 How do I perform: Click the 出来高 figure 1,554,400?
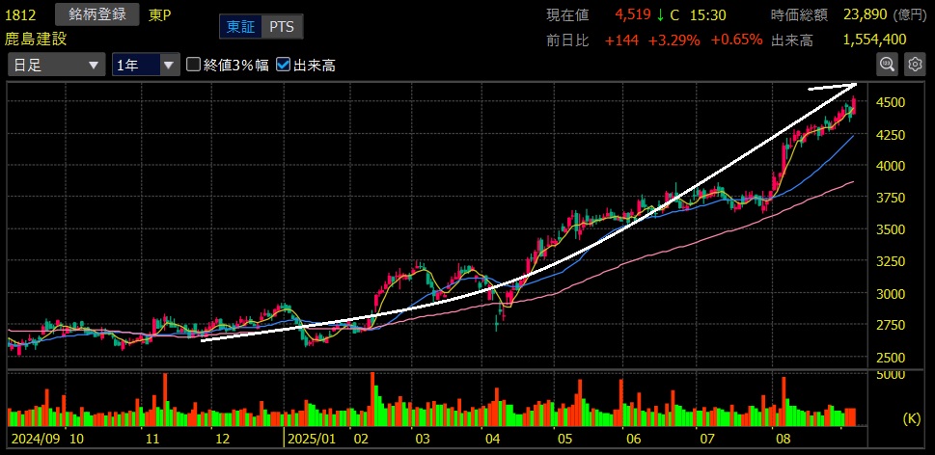873,40
